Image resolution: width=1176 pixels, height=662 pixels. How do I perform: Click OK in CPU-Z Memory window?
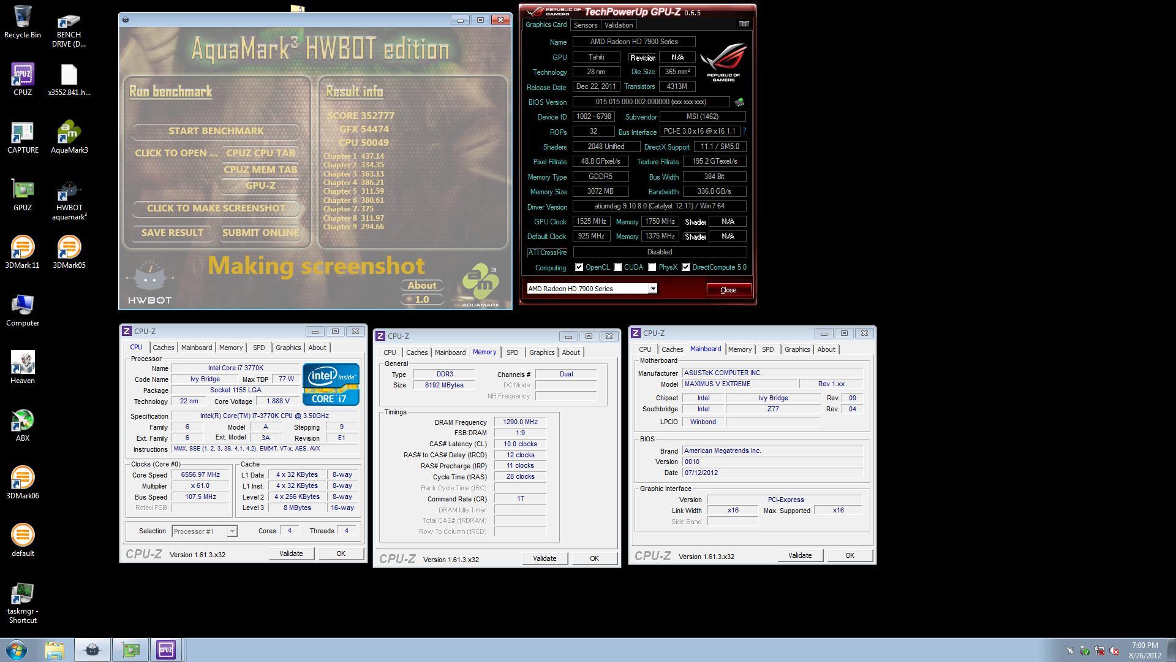[594, 558]
